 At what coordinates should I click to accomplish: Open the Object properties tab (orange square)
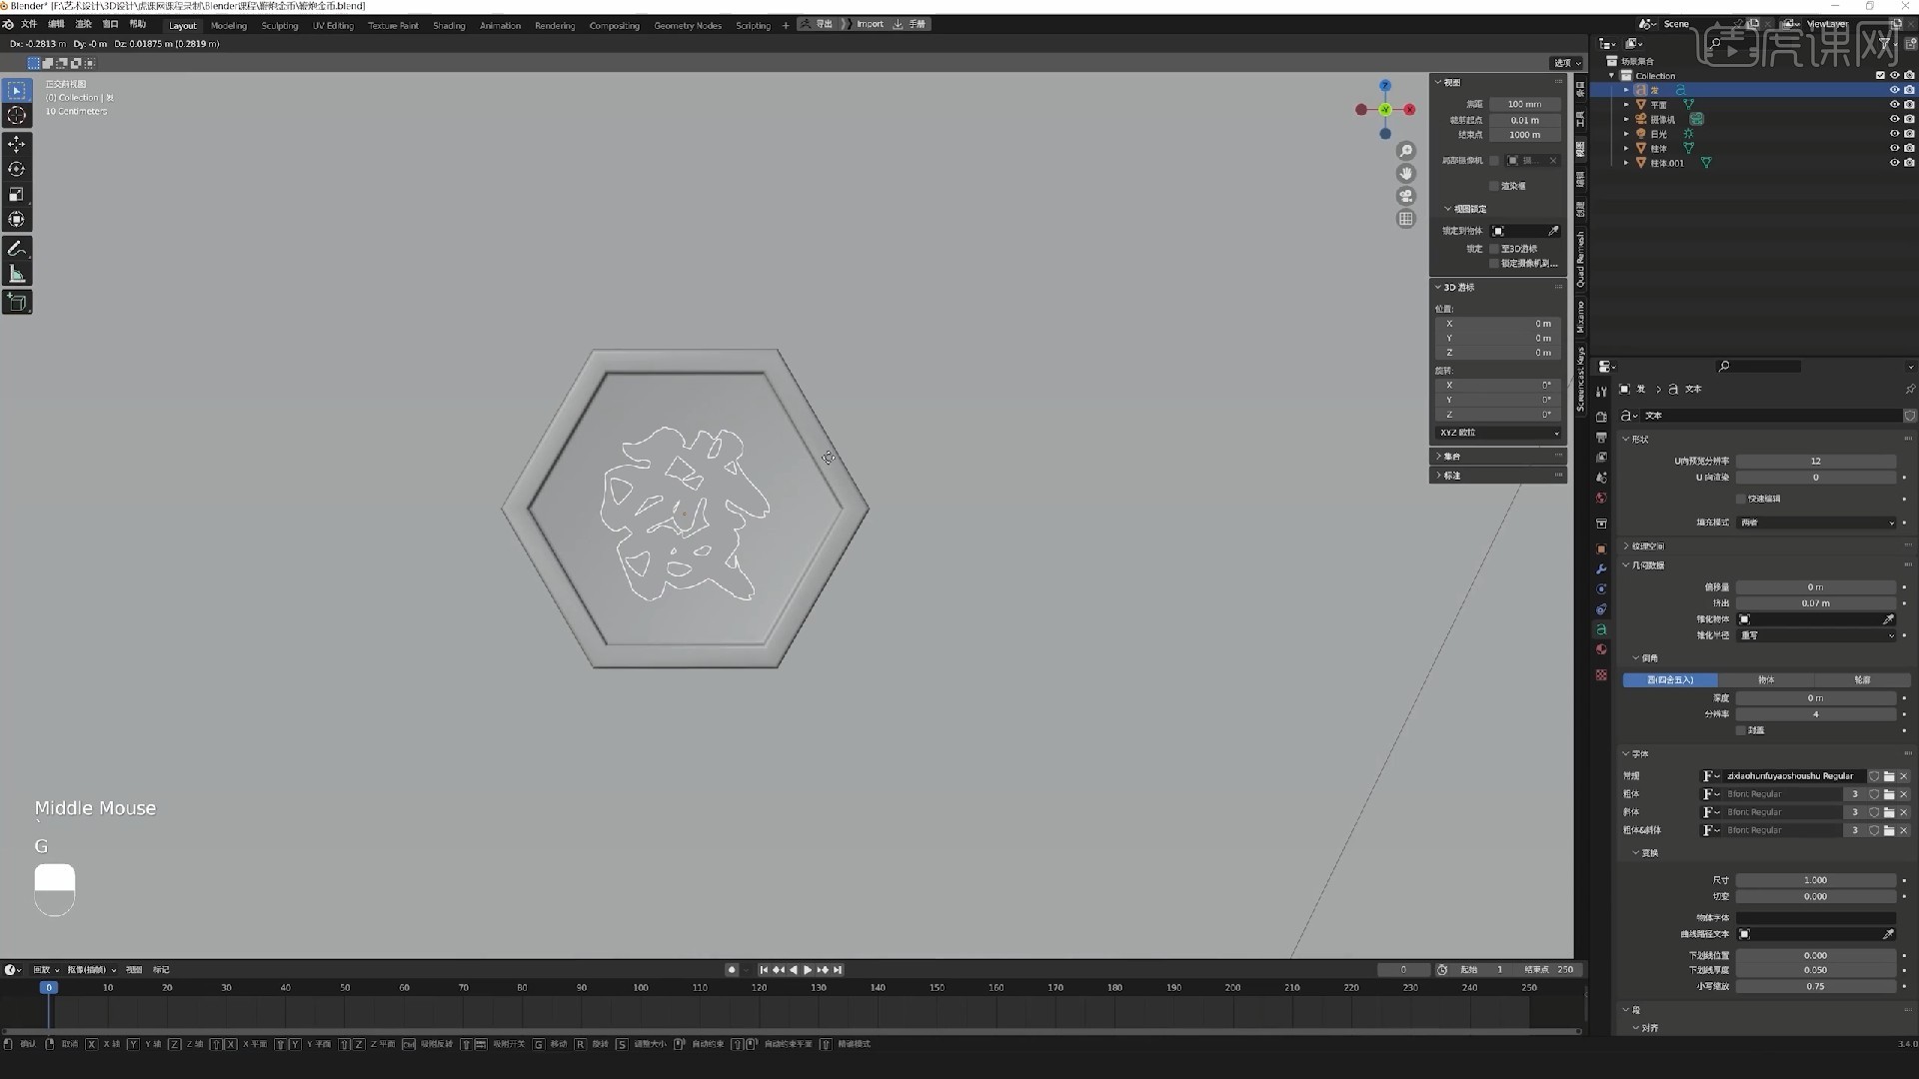click(x=1601, y=549)
